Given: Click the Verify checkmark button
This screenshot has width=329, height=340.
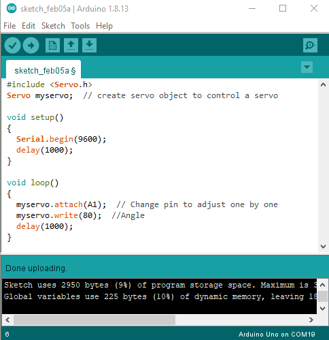Looking at the screenshot, I should (x=13, y=46).
